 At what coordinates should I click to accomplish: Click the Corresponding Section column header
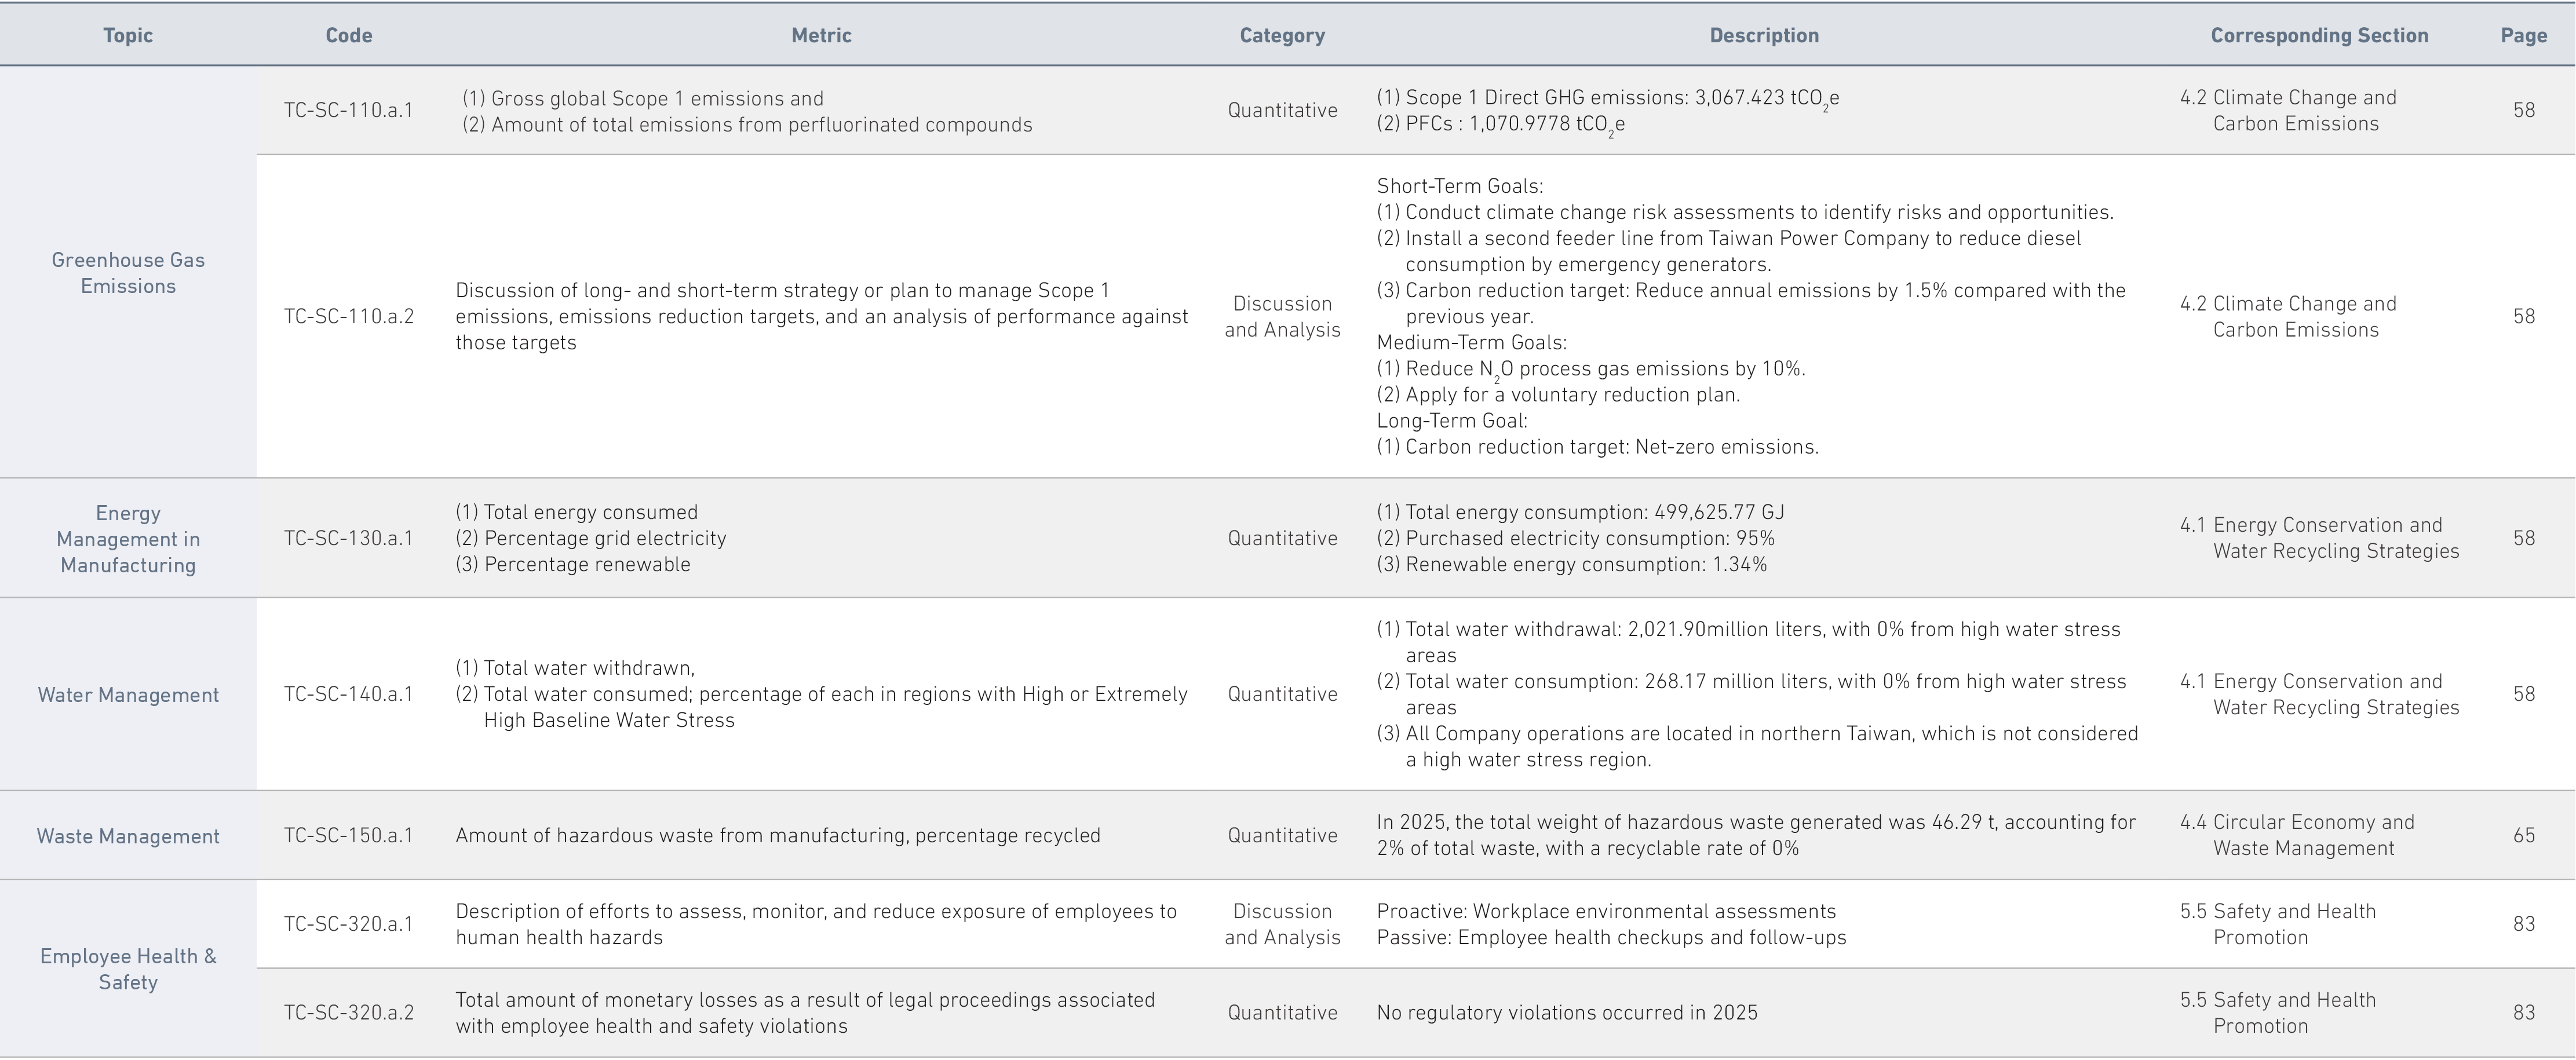(x=2319, y=36)
